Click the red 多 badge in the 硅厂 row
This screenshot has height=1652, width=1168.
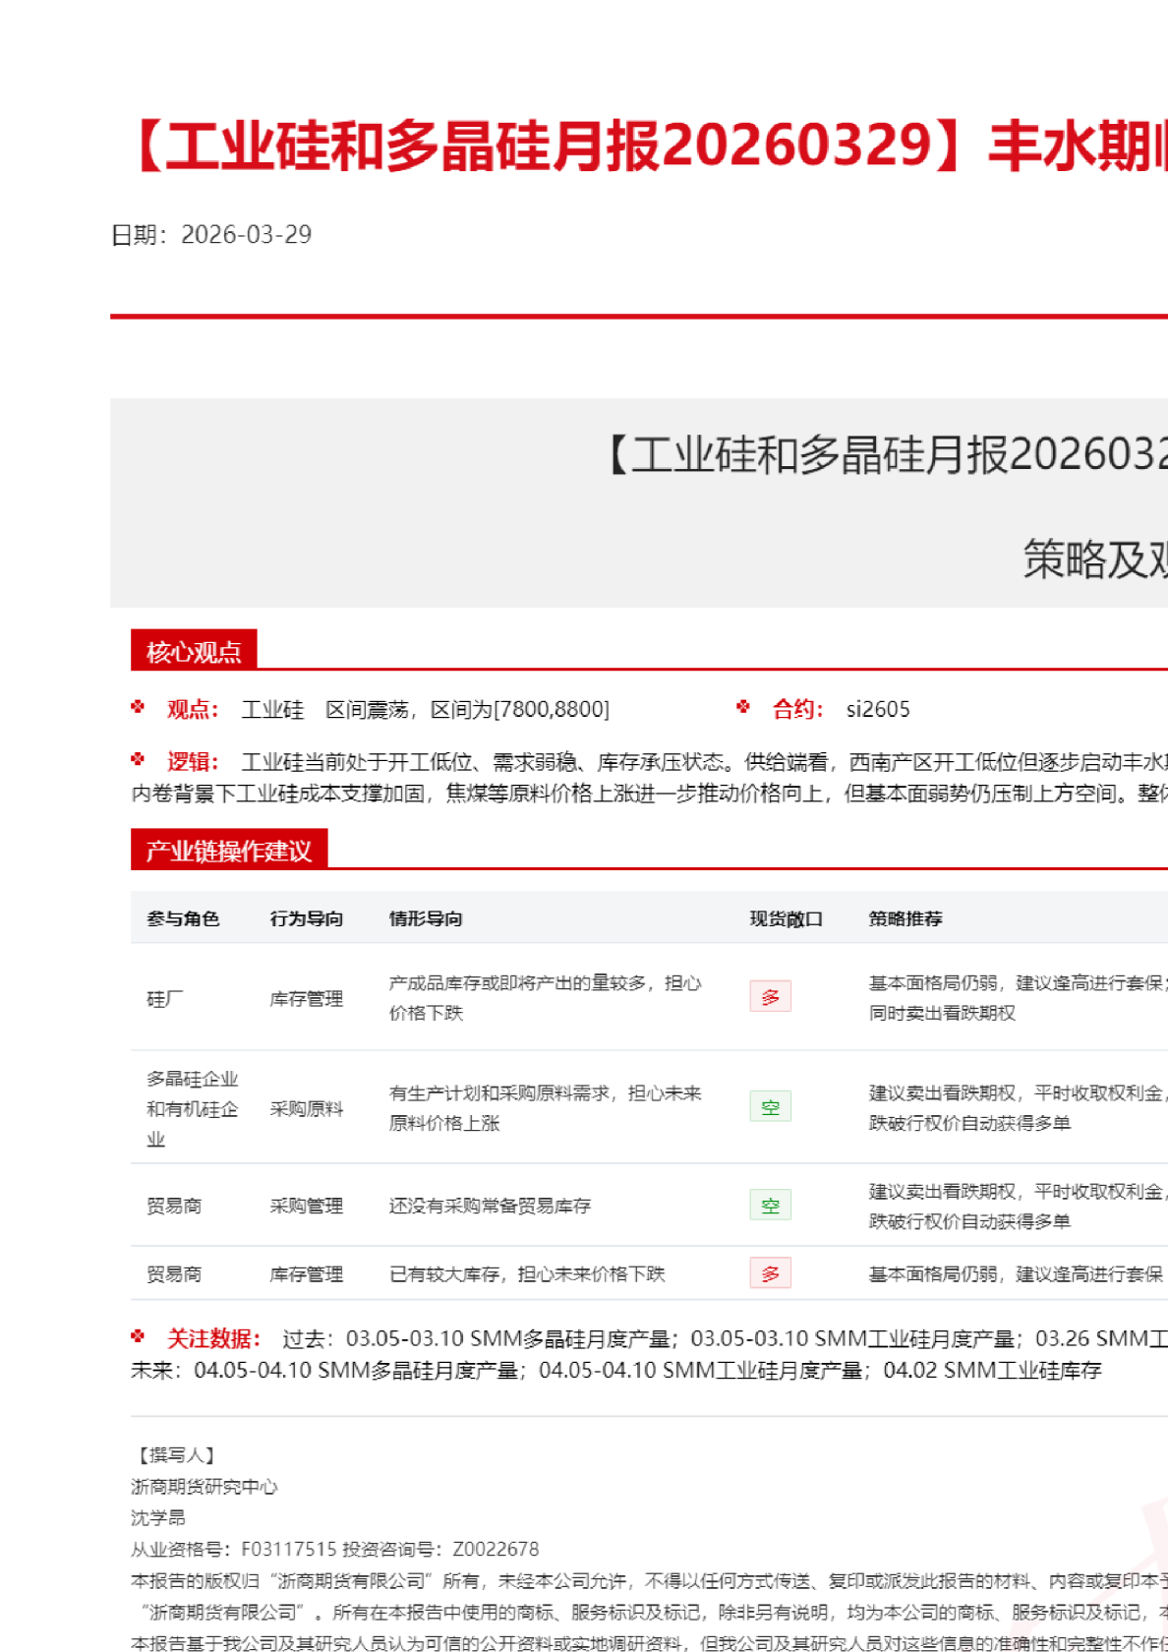tap(770, 997)
